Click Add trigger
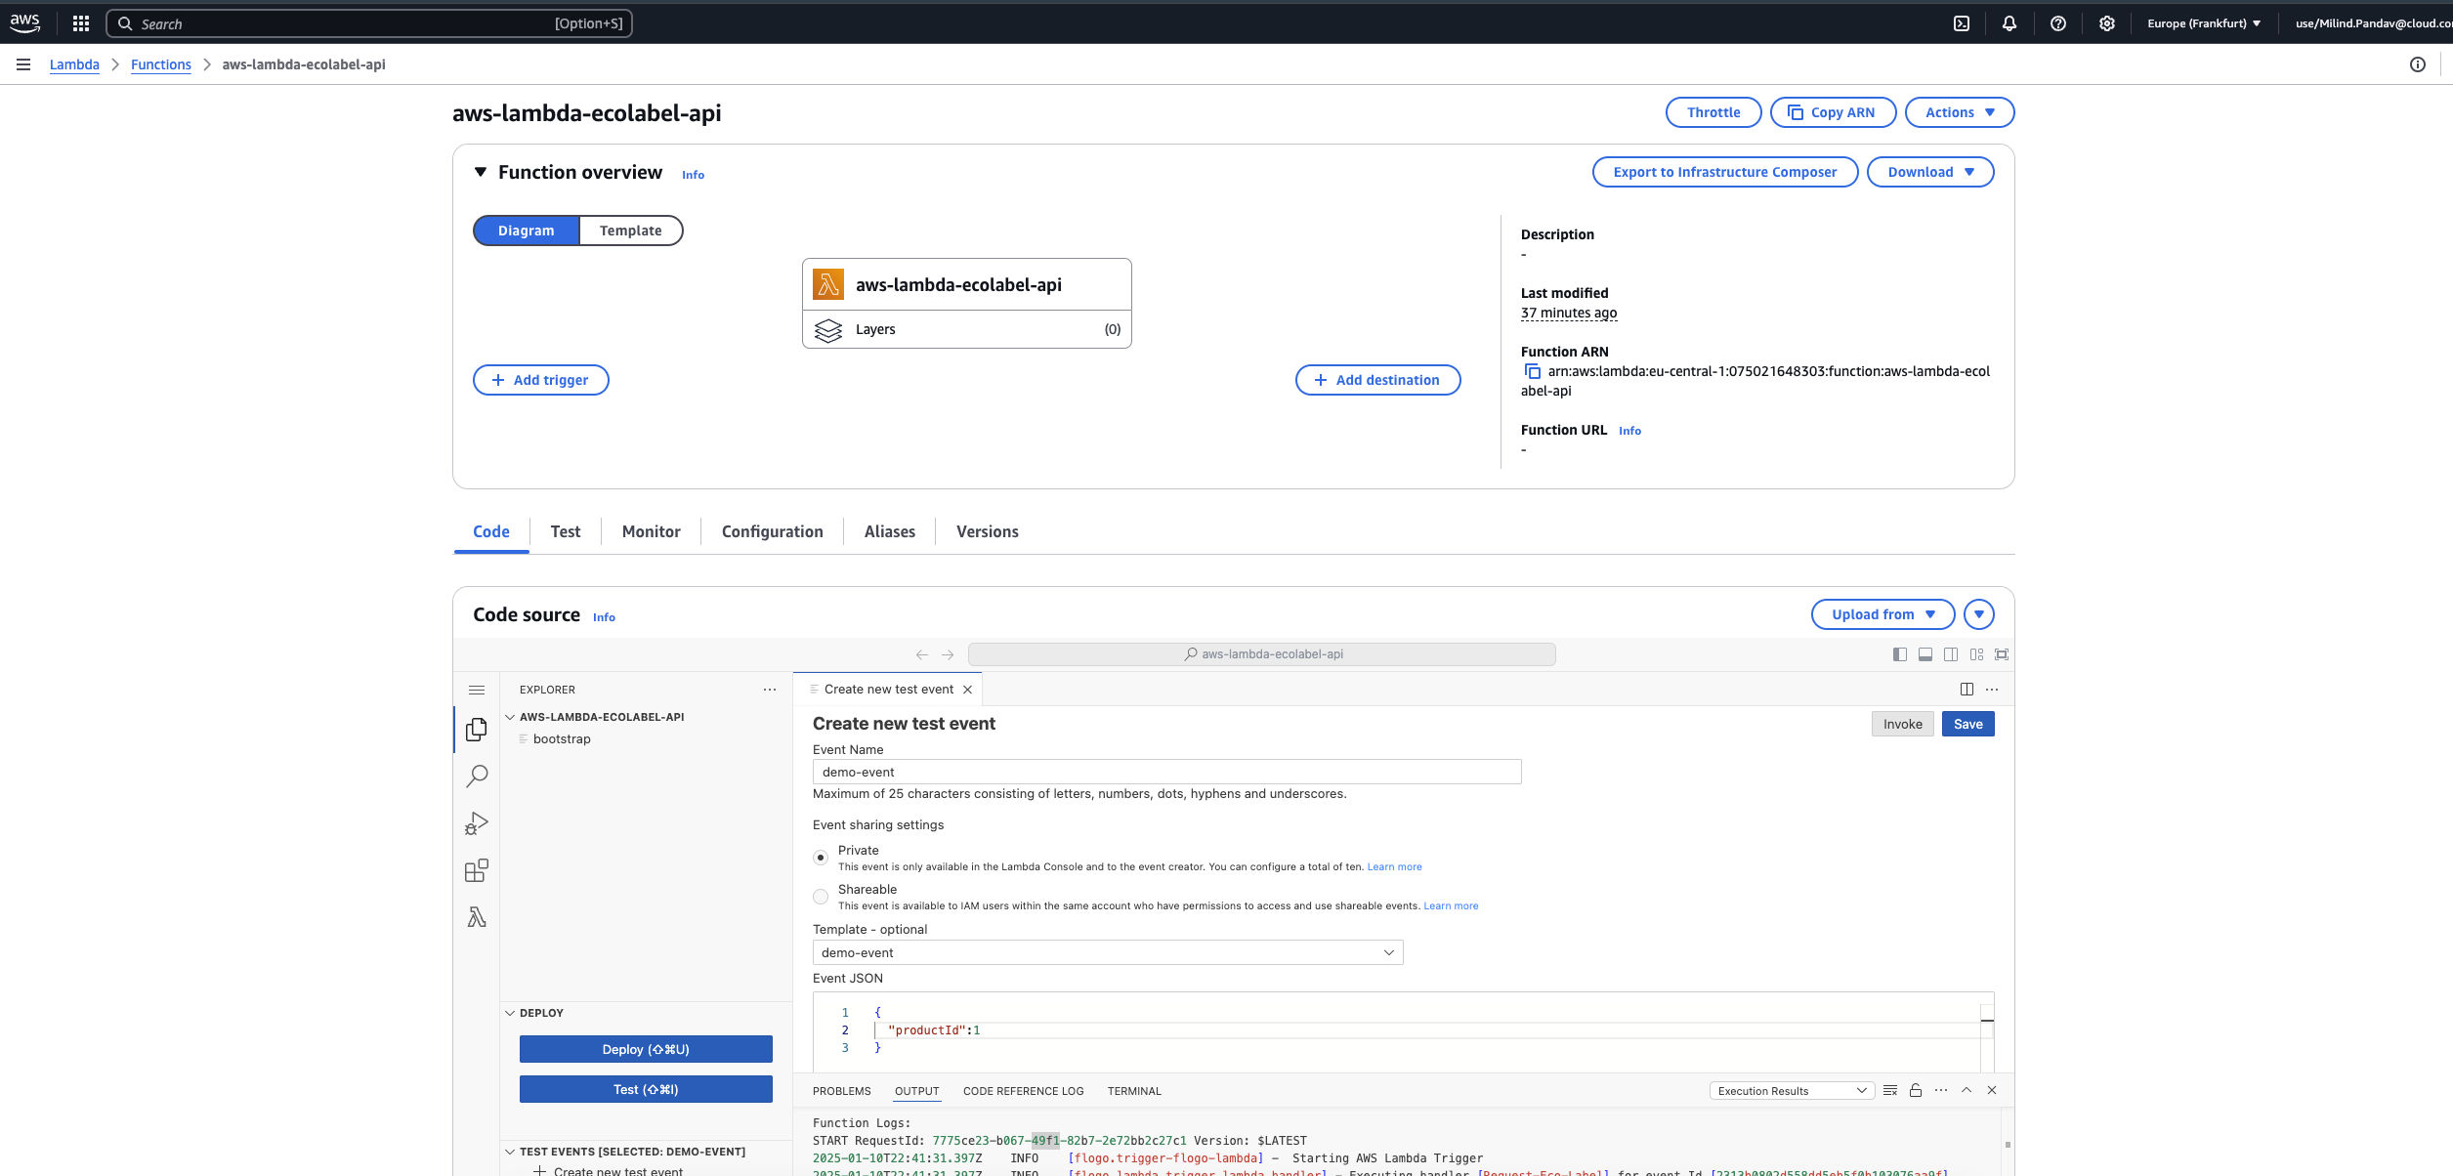This screenshot has width=2453, height=1176. pyautogui.click(x=541, y=380)
